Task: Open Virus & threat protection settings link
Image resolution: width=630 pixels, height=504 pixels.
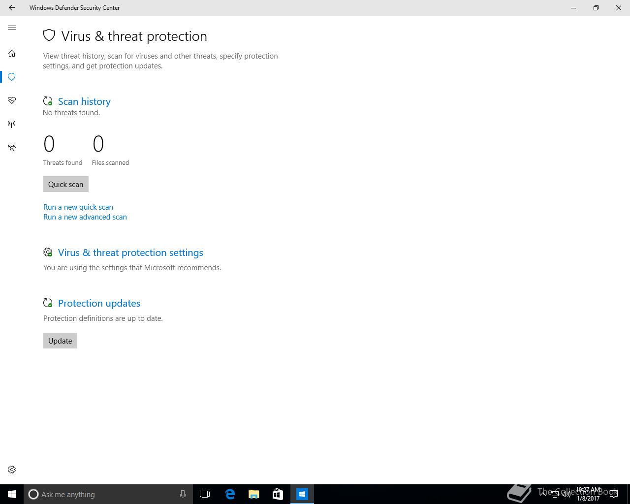Action: (130, 252)
